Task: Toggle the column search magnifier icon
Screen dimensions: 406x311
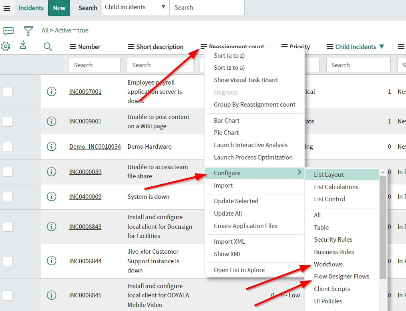Action: (x=48, y=47)
